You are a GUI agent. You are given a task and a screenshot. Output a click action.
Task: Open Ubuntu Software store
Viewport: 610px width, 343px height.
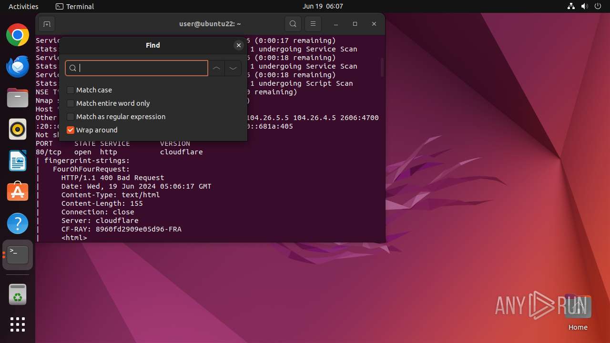click(x=18, y=192)
